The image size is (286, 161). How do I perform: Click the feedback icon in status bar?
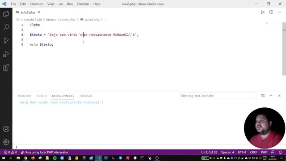coord(273,152)
